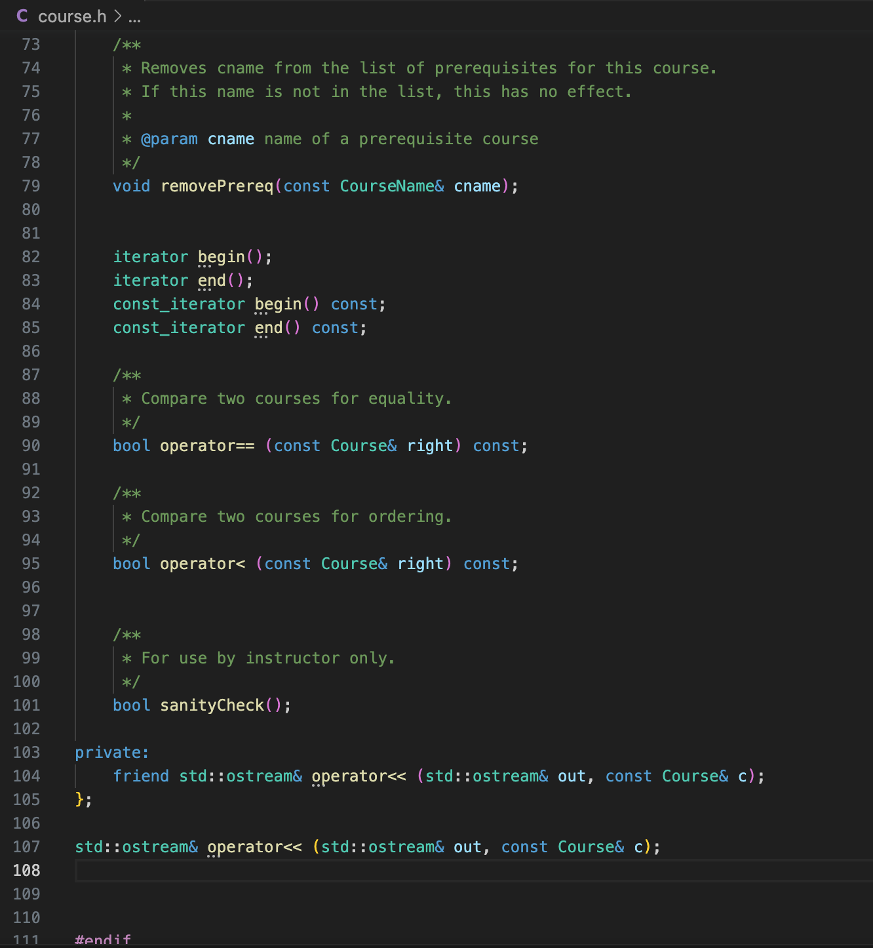Click the CourseName& parameter type on line 79
Image resolution: width=873 pixels, height=948 pixels.
click(x=391, y=186)
